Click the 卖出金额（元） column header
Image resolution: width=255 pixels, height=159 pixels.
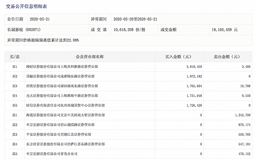click(x=227, y=57)
